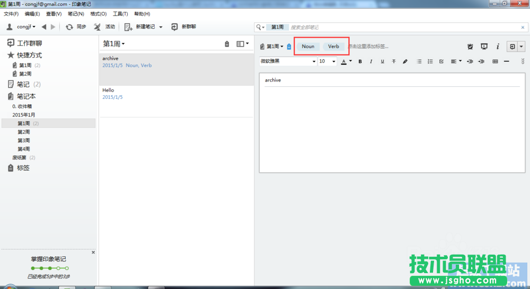Image resolution: width=530 pixels, height=289 pixels.
Task: Toggle bold formatting
Action: coord(360,61)
